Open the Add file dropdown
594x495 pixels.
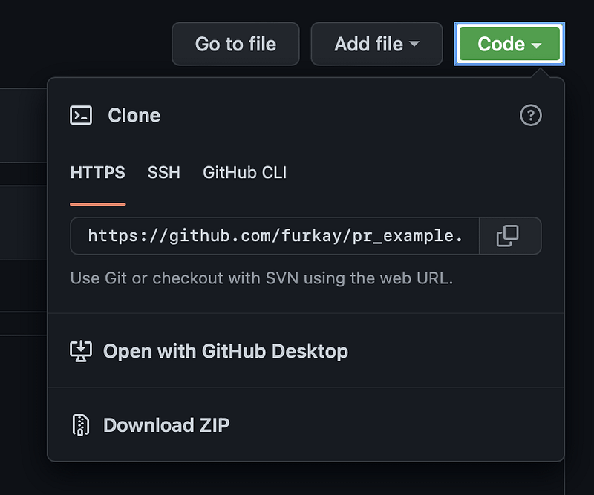pyautogui.click(x=376, y=45)
